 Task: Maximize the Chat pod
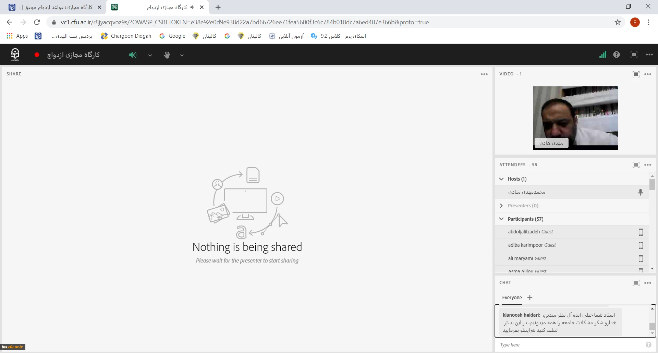click(636, 283)
